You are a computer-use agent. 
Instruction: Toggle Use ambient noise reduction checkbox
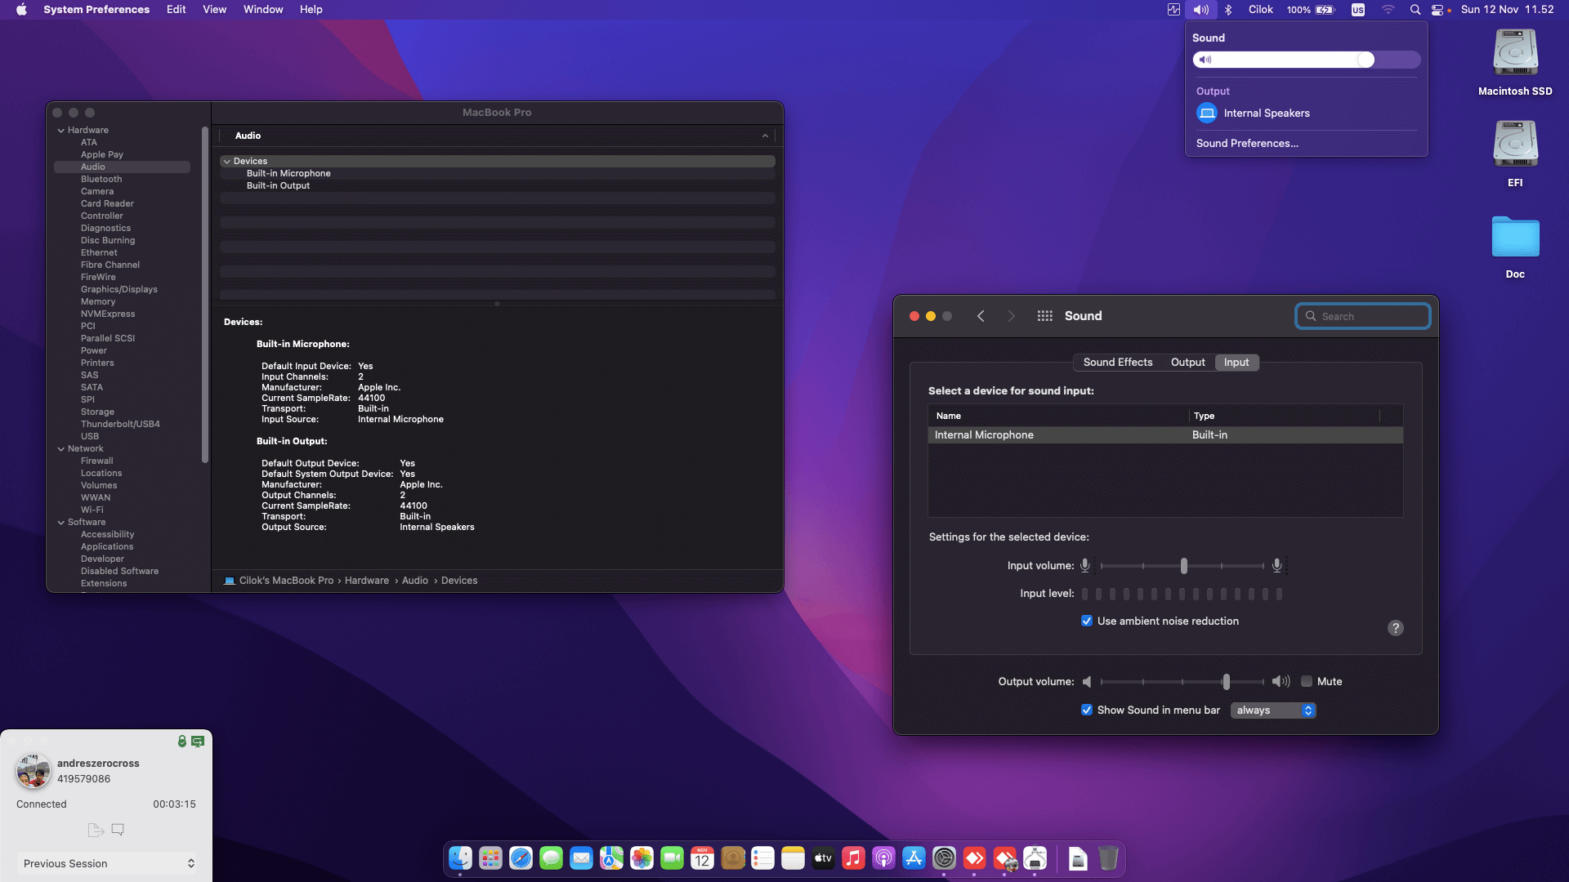point(1087,621)
